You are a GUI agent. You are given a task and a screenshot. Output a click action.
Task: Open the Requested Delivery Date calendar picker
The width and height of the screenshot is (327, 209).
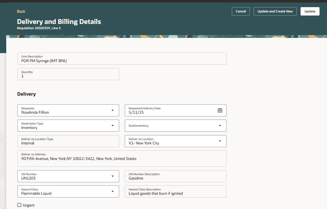click(220, 110)
